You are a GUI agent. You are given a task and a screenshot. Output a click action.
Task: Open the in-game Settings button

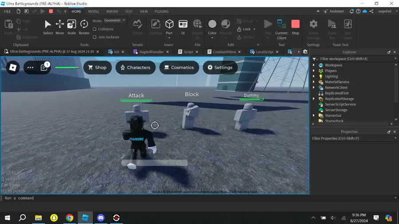(x=220, y=67)
